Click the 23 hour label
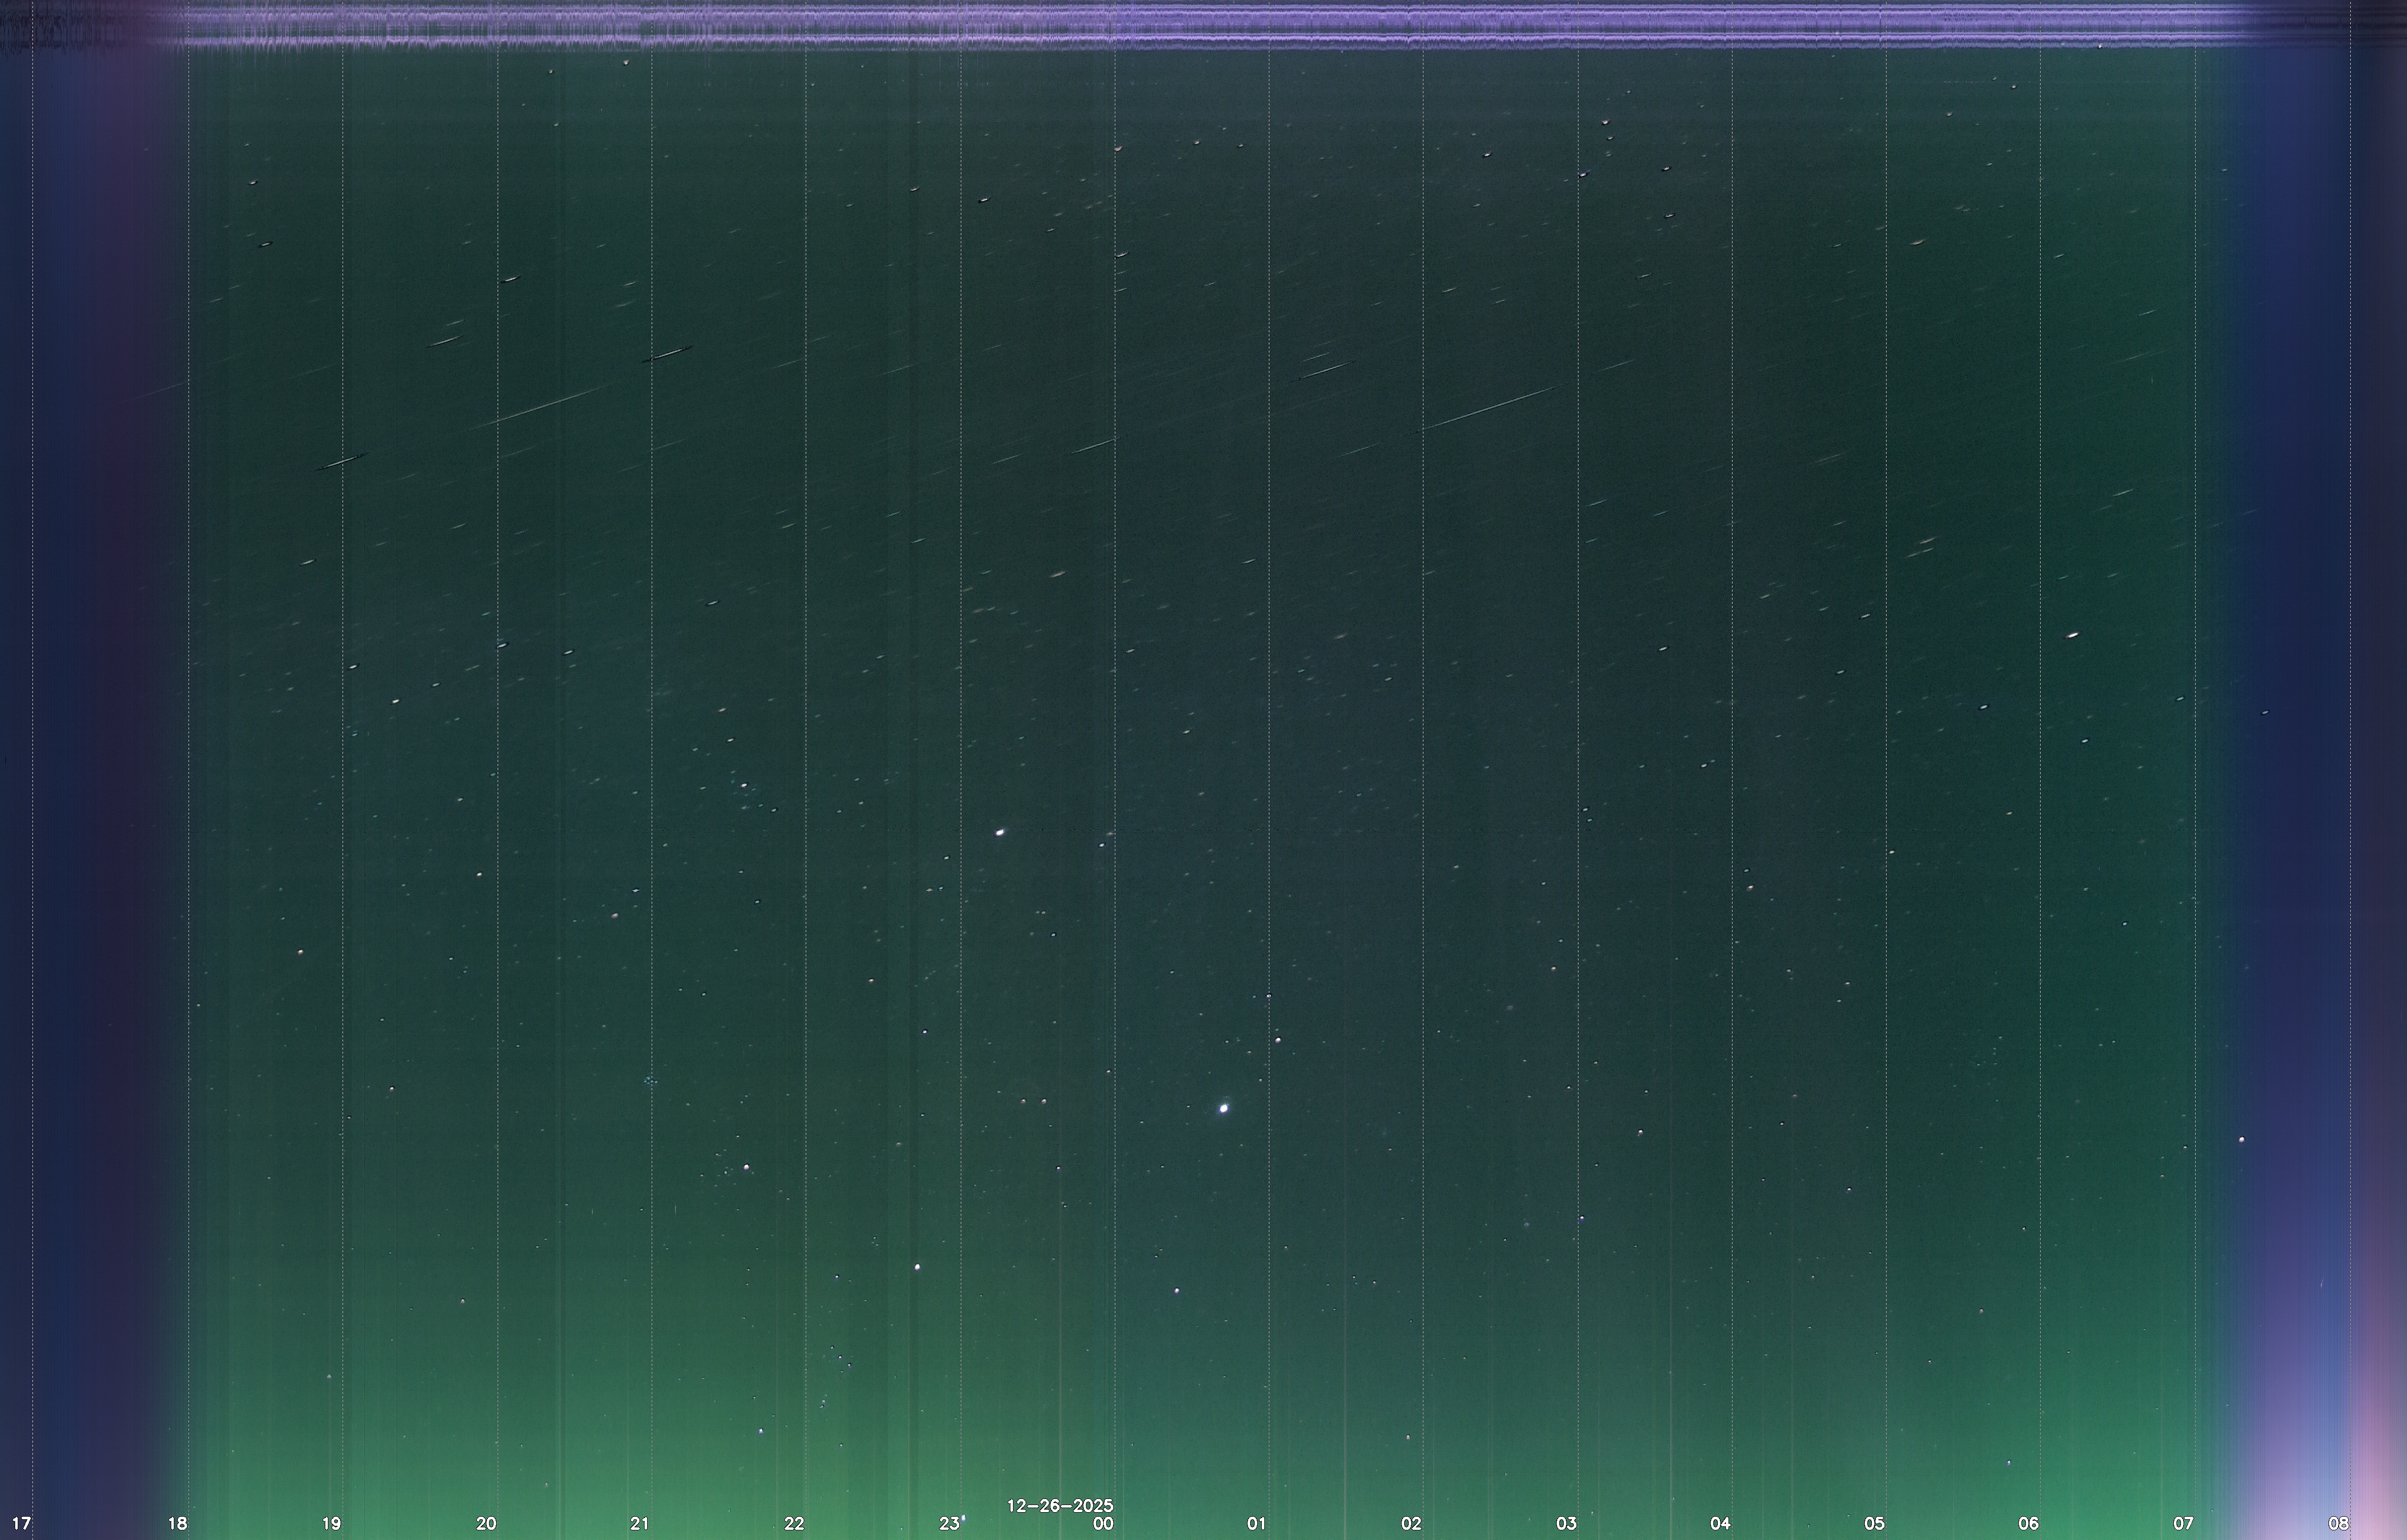2407x1540 pixels. pos(949,1524)
